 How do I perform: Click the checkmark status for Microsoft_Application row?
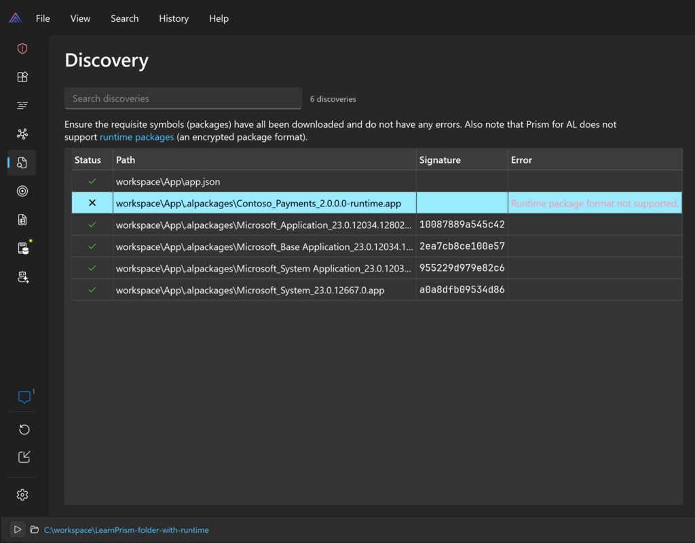pos(92,224)
